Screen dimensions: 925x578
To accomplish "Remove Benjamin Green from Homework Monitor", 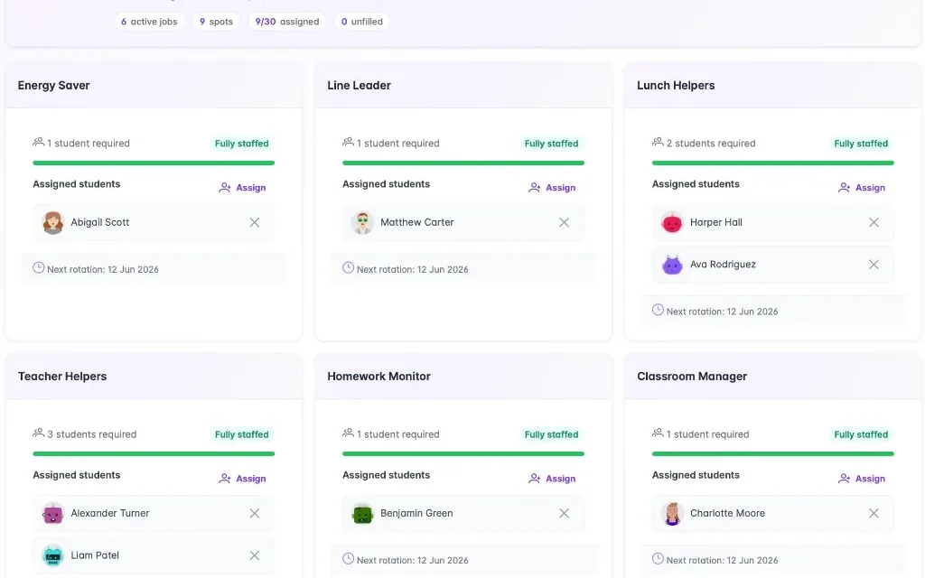I will point(564,513).
